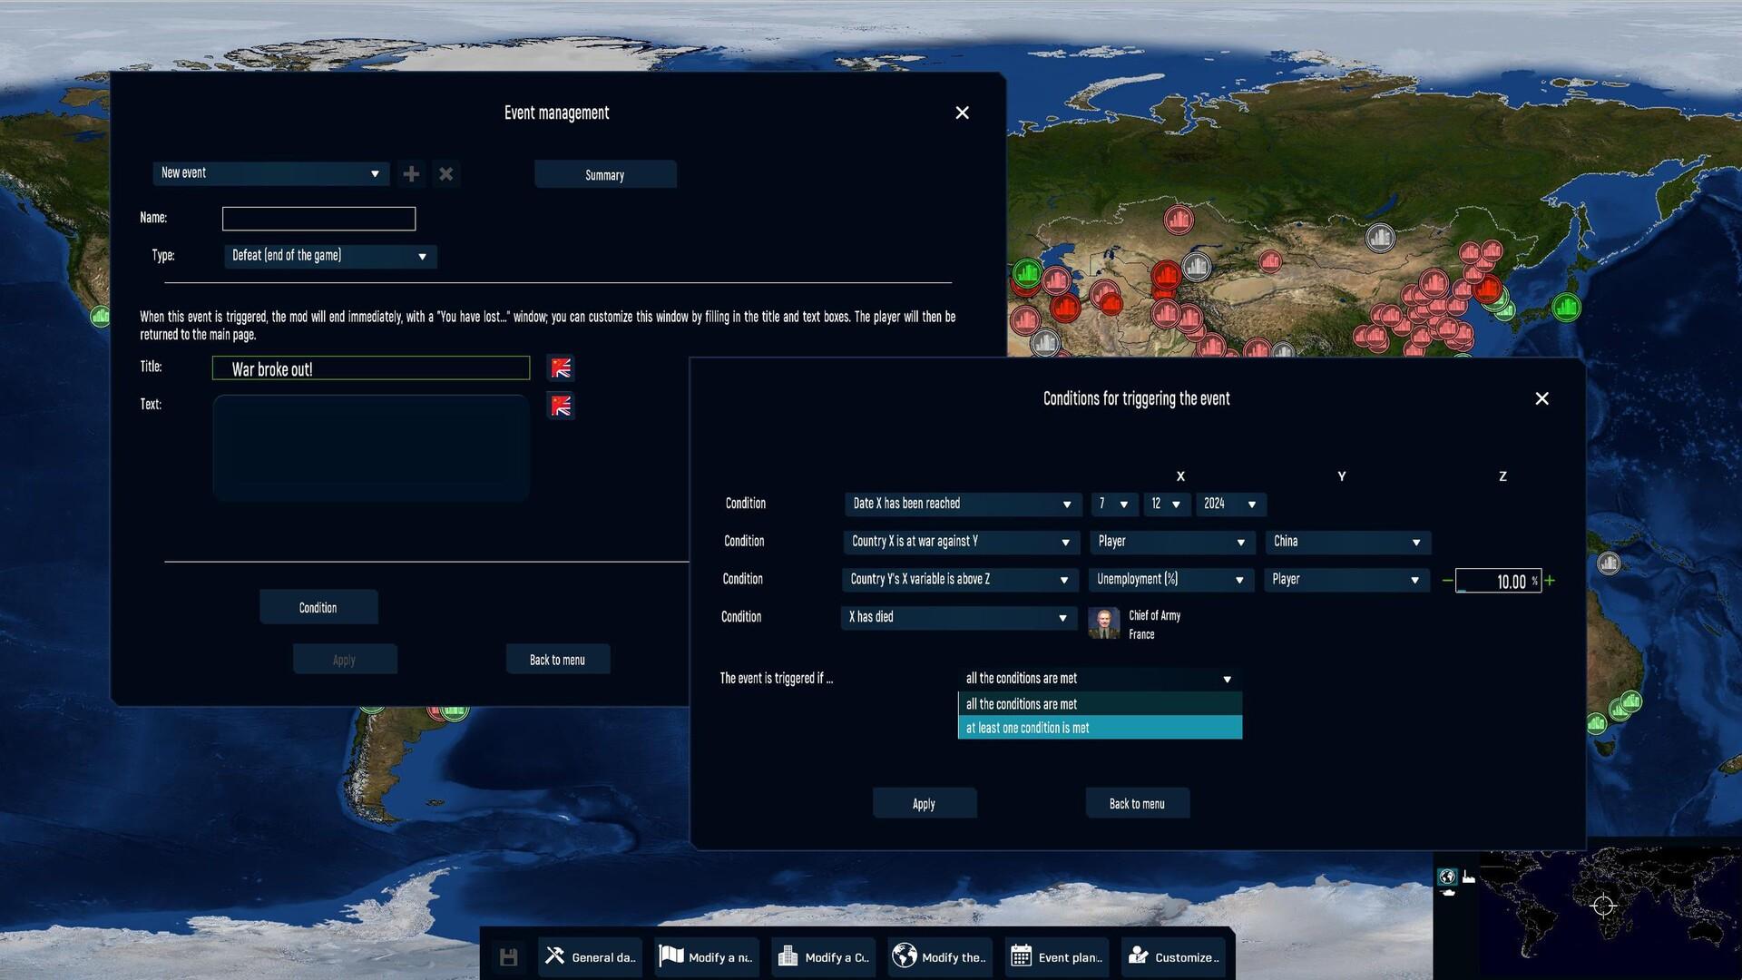The height and width of the screenshot is (980, 1742).
Task: Click the save disk icon in the taskbar
Action: click(507, 955)
